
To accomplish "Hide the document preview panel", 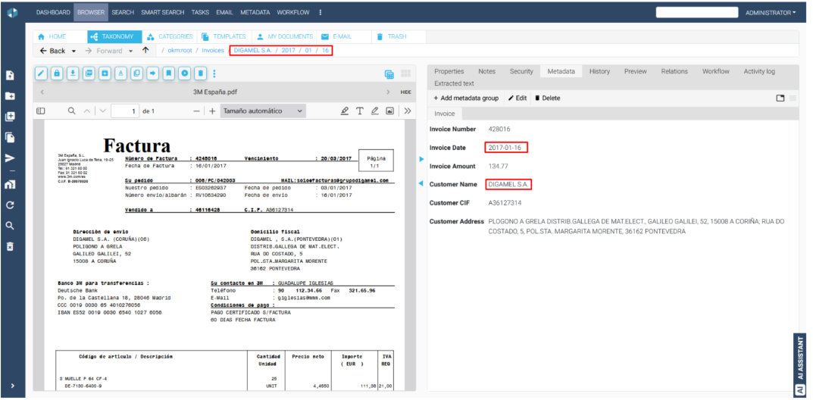I will tap(405, 92).
